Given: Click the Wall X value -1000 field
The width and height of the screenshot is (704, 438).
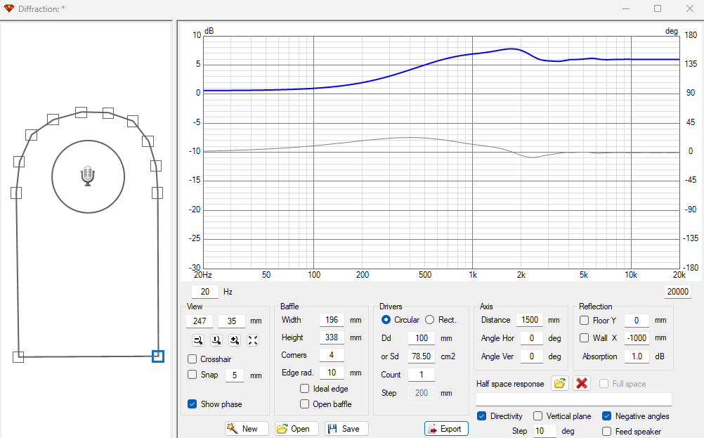Looking at the screenshot, I should [x=637, y=338].
